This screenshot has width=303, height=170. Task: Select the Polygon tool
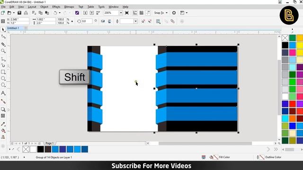pos(3,85)
